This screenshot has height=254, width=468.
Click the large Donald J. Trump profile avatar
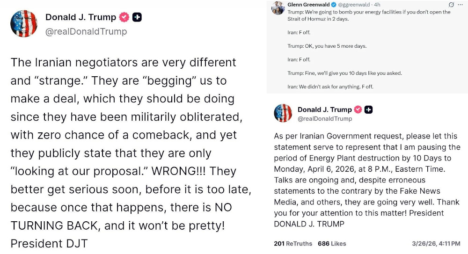(24, 23)
